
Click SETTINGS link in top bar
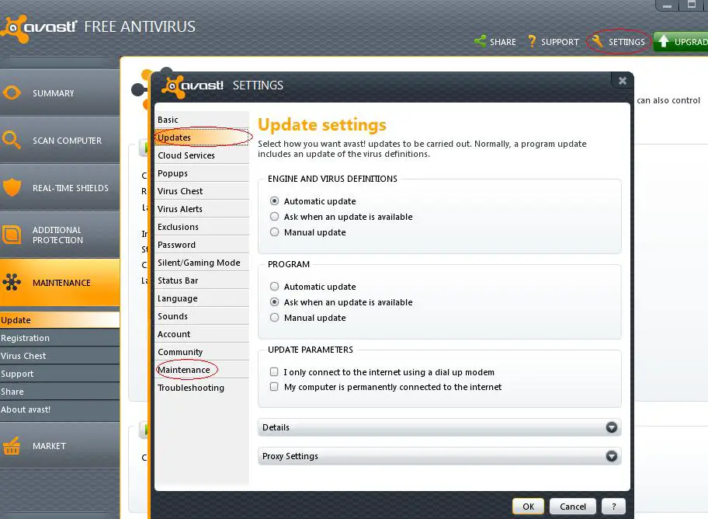(626, 42)
